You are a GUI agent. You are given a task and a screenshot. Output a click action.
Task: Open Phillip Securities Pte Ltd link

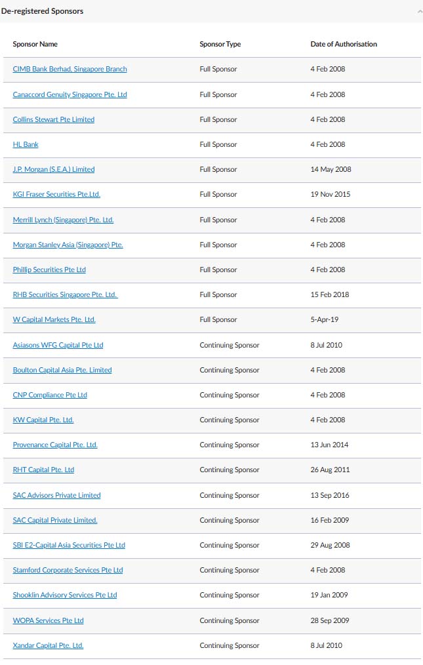[49, 270]
